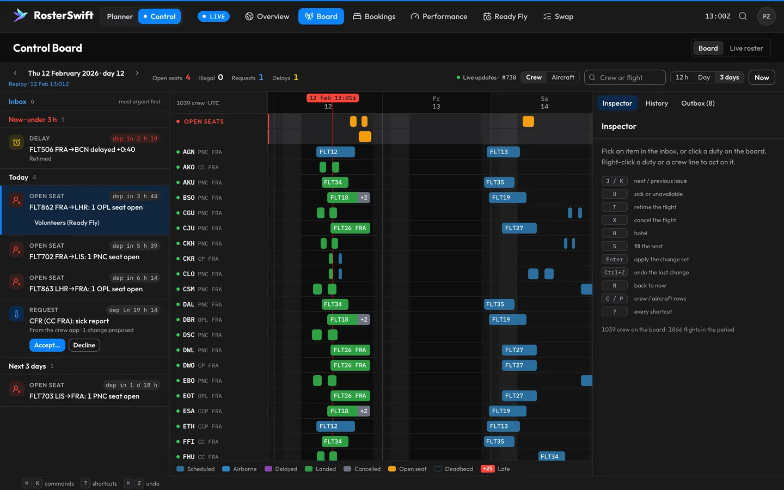Switch to Control mode
The width and height of the screenshot is (784, 490).
[x=160, y=16]
